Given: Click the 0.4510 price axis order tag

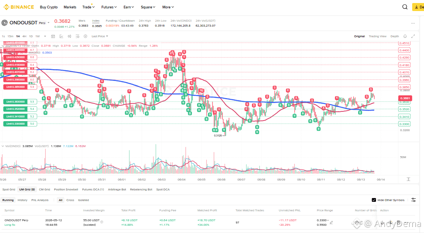Looking at the screenshot, I should [404, 43].
